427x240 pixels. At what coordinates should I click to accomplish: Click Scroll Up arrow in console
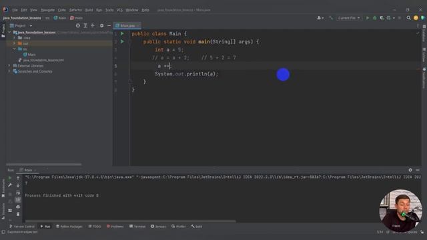click(x=18, y=178)
